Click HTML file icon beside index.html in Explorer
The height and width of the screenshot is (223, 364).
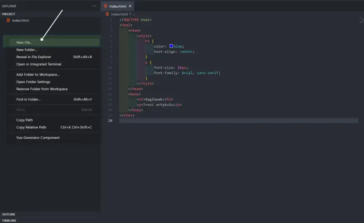(8, 20)
